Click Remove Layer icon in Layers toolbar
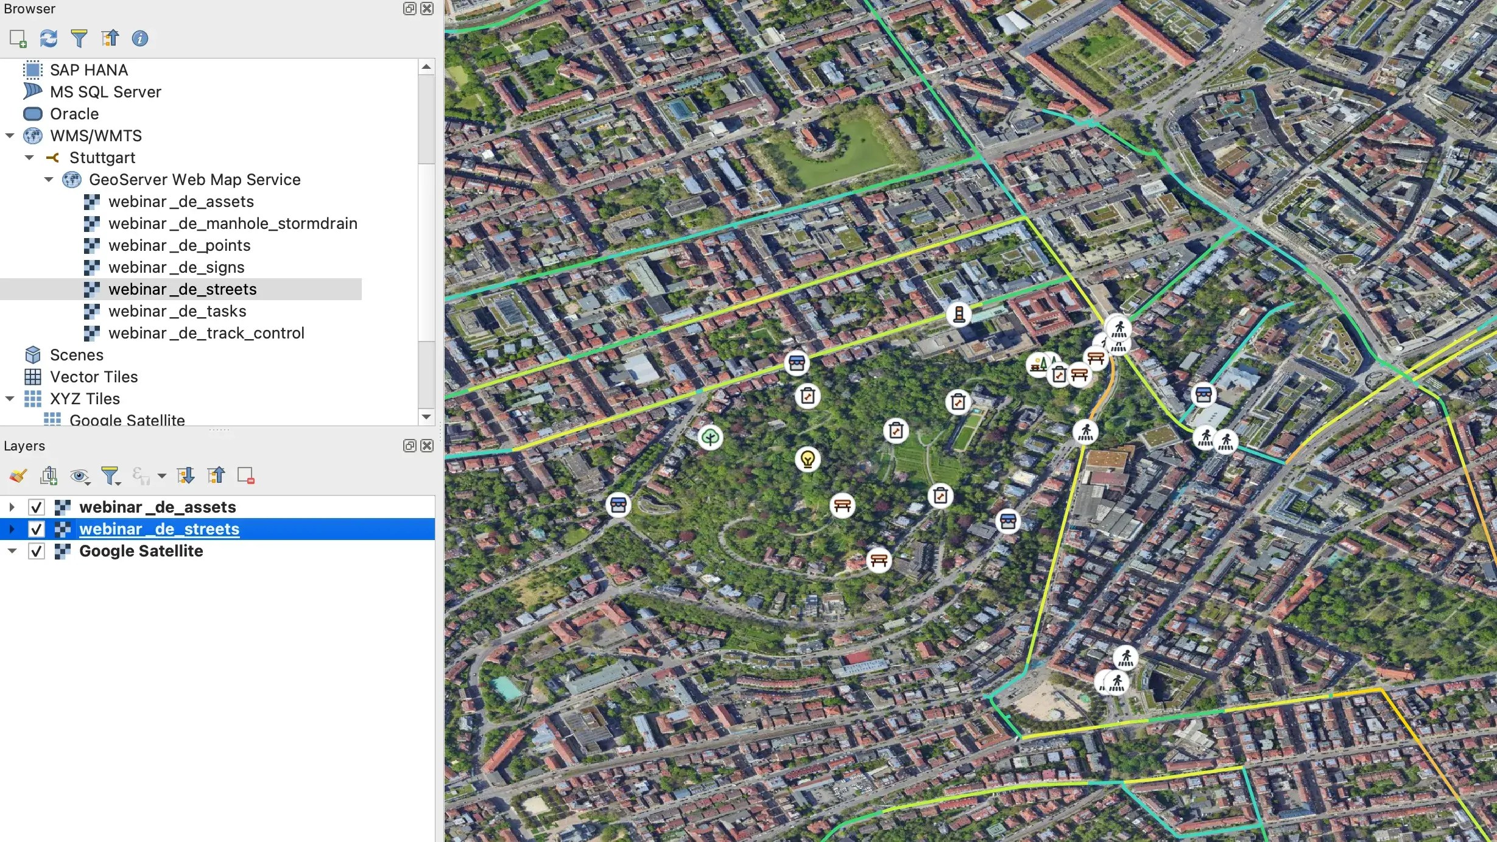Viewport: 1497px width, 842px height. (x=246, y=475)
